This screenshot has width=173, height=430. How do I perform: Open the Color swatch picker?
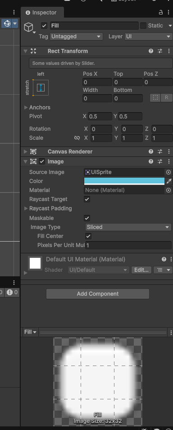click(124, 181)
